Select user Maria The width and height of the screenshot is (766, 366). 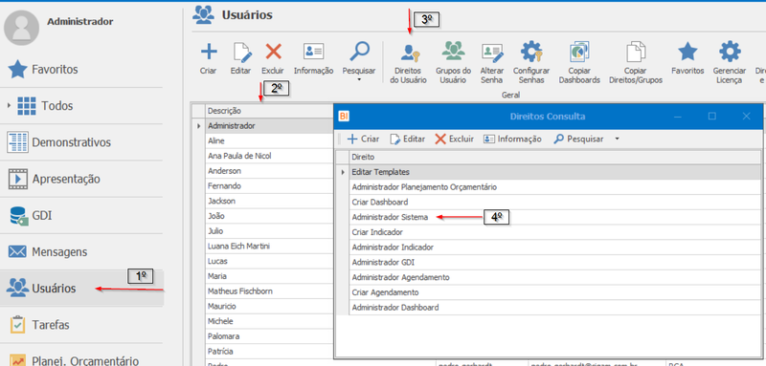pos(269,276)
